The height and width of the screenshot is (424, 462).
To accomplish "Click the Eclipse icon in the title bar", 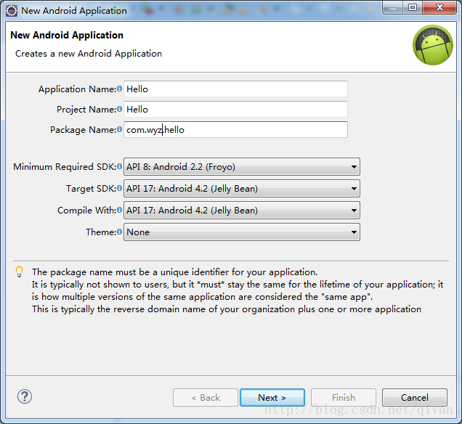I will pos(12,11).
